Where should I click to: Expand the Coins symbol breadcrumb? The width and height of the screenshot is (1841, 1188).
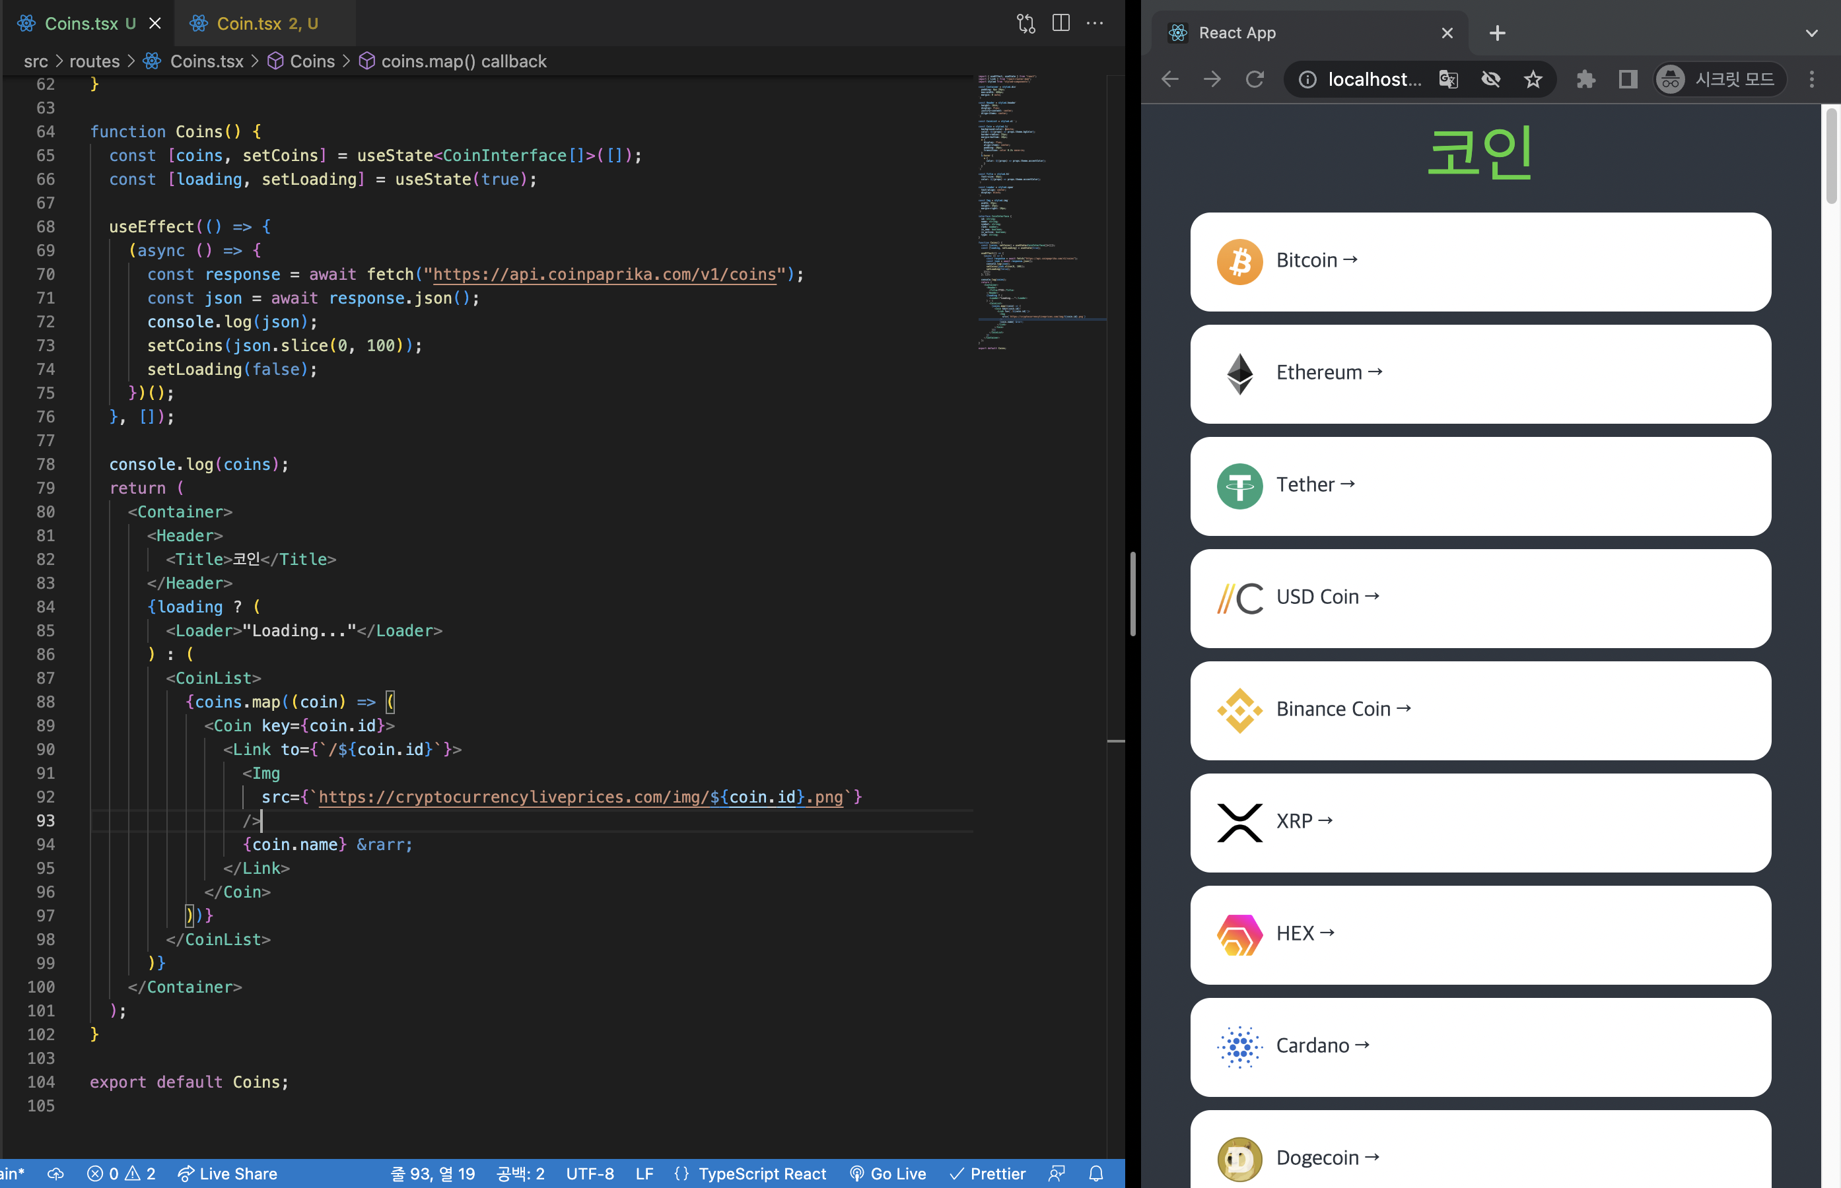311,61
